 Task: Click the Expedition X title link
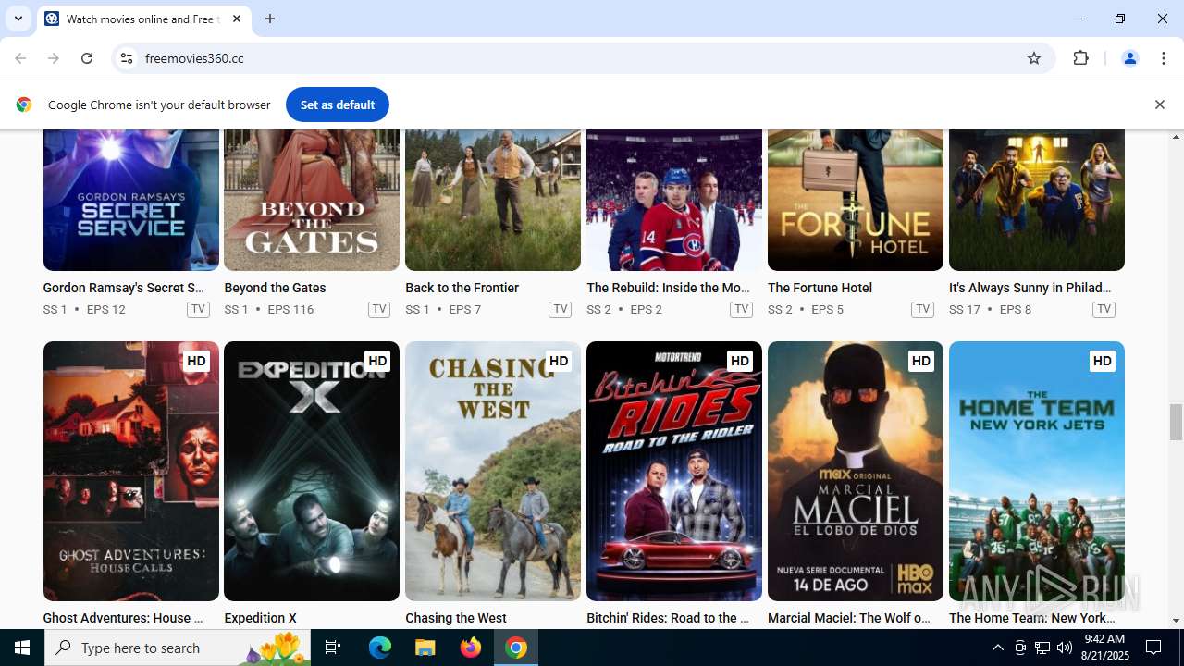260,618
